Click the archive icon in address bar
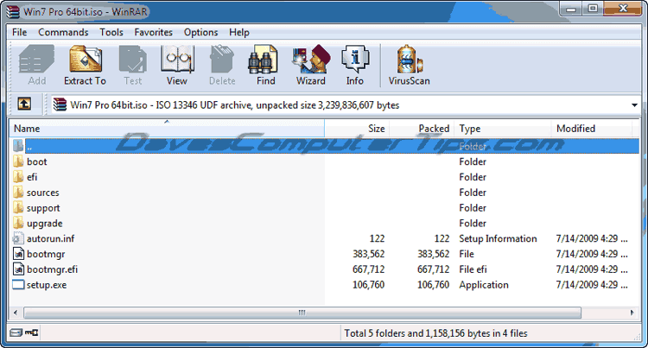This screenshot has width=648, height=348. [x=60, y=104]
